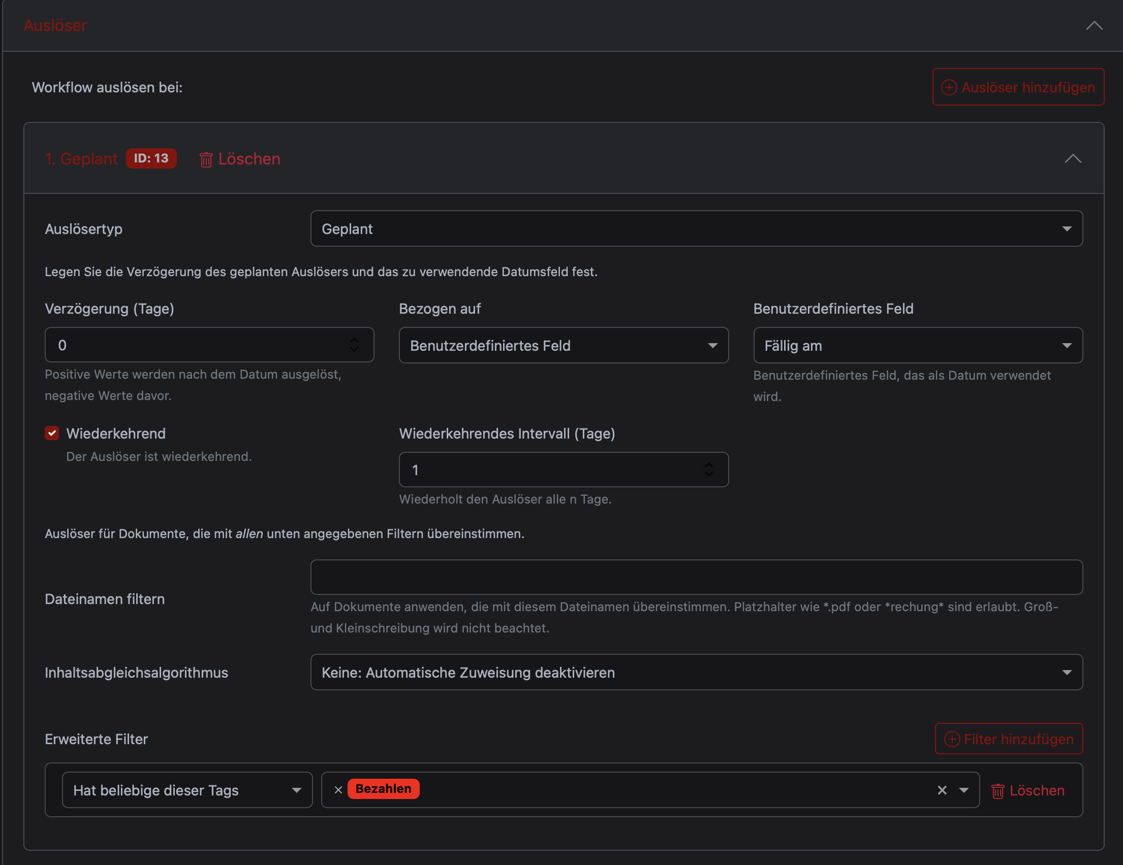Open the Inhaltsabgleichsalgorithmus dropdown
The image size is (1123, 865).
click(x=696, y=673)
